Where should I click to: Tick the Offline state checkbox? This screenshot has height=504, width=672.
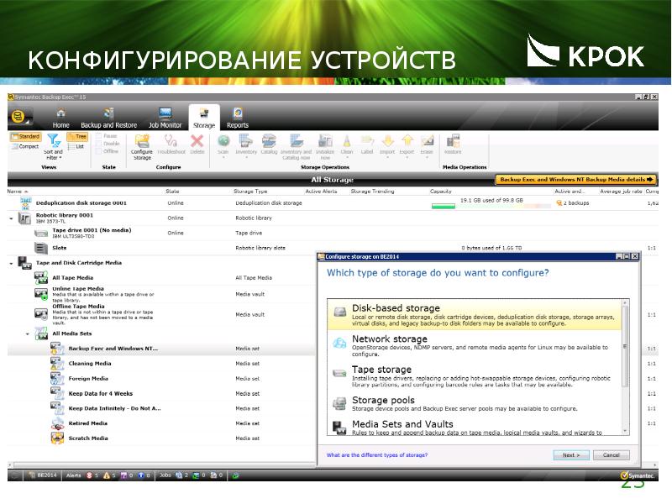coord(98,151)
